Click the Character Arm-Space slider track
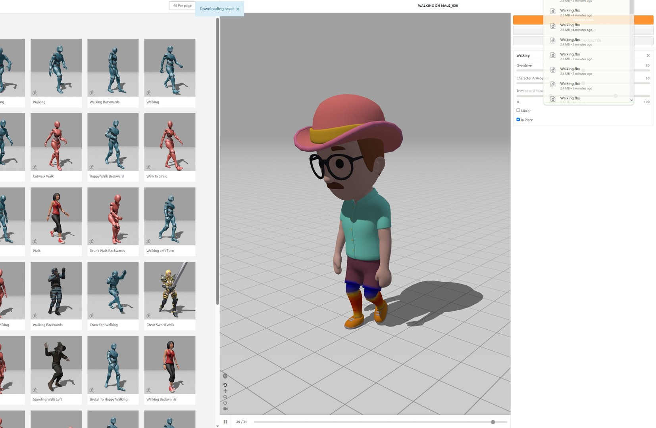The height and width of the screenshot is (428, 656). [583, 83]
